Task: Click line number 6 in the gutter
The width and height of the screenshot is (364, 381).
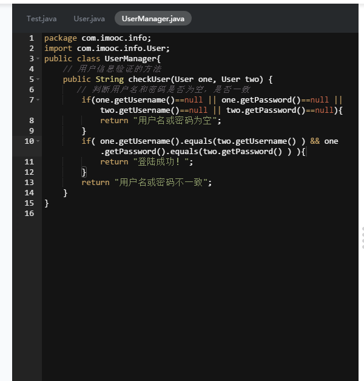Action: point(32,90)
